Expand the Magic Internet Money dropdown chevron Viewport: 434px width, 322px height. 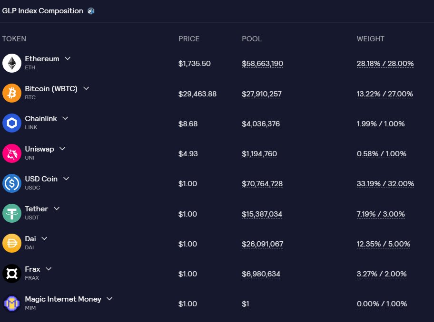pyautogui.click(x=109, y=299)
